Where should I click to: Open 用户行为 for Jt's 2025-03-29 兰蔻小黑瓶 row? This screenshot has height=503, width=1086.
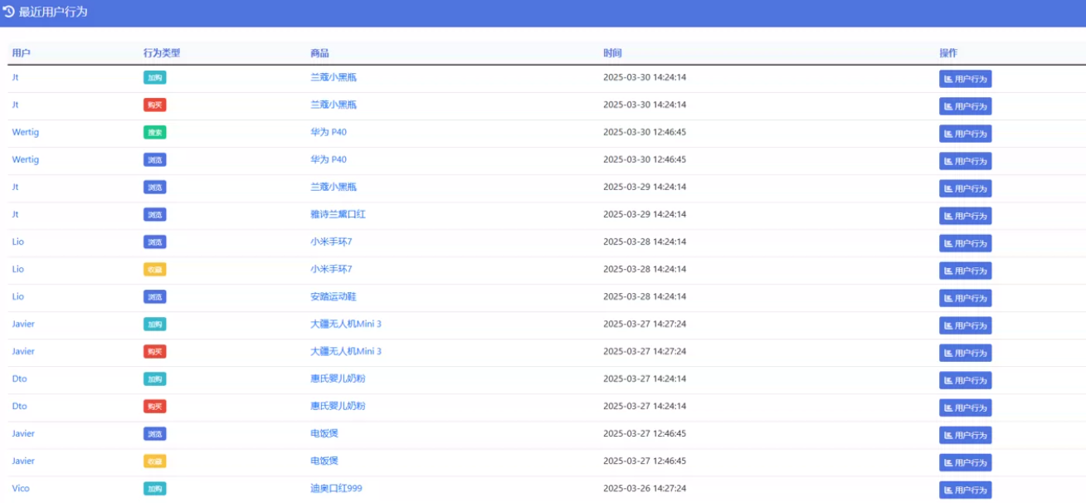965,188
